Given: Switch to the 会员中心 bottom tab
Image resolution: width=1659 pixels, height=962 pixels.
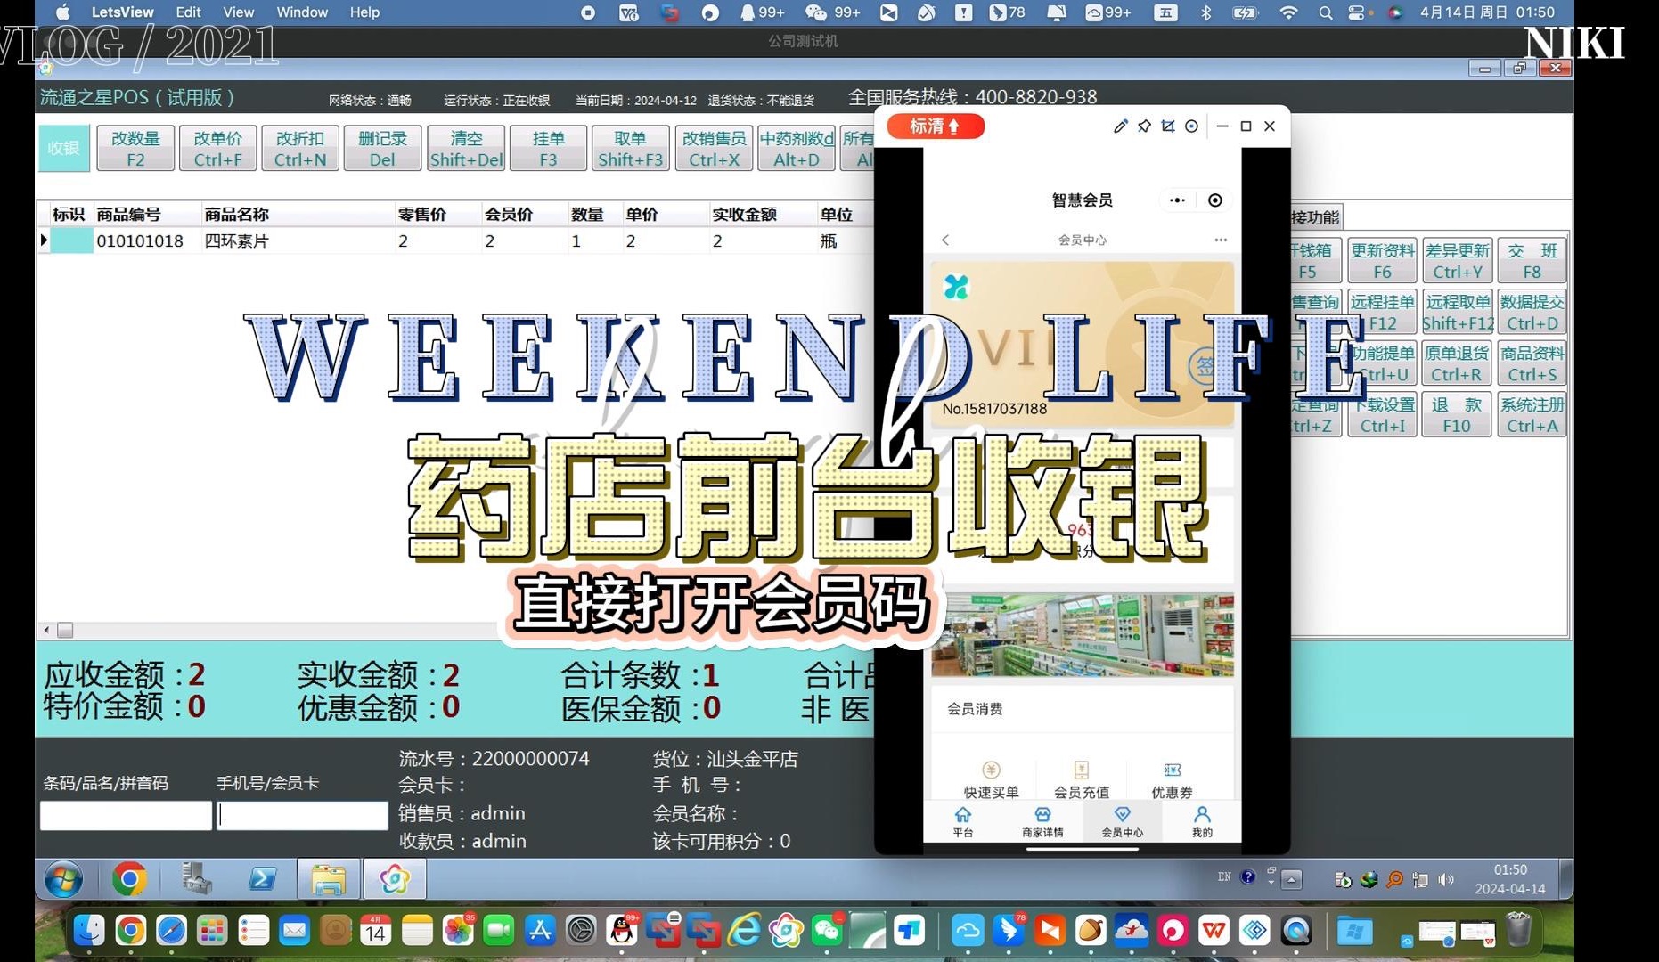Looking at the screenshot, I should (x=1122, y=821).
